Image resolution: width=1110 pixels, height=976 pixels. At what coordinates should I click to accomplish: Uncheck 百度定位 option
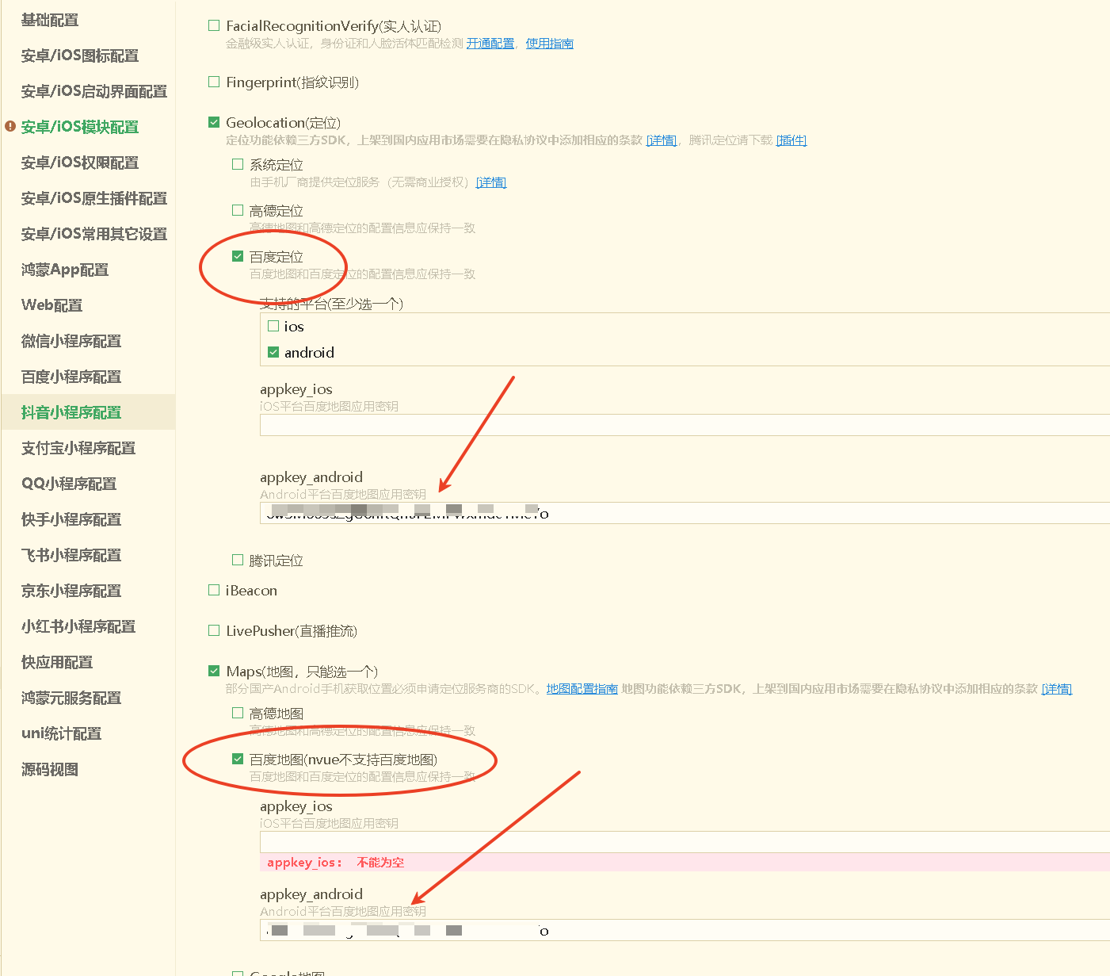click(238, 256)
